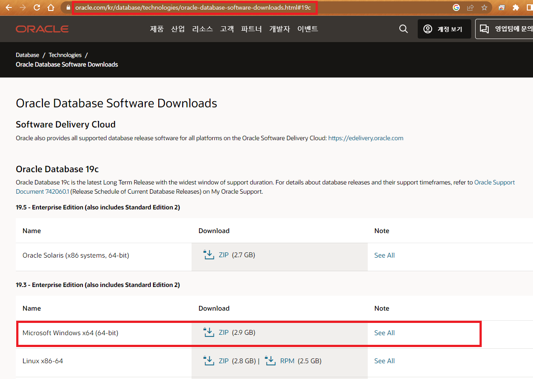Click See All for Microsoft Windows row
533x379 pixels.
coord(384,333)
